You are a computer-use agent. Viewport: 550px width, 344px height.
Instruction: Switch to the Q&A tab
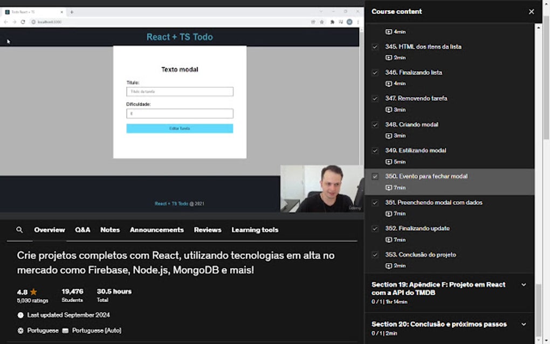(x=82, y=230)
